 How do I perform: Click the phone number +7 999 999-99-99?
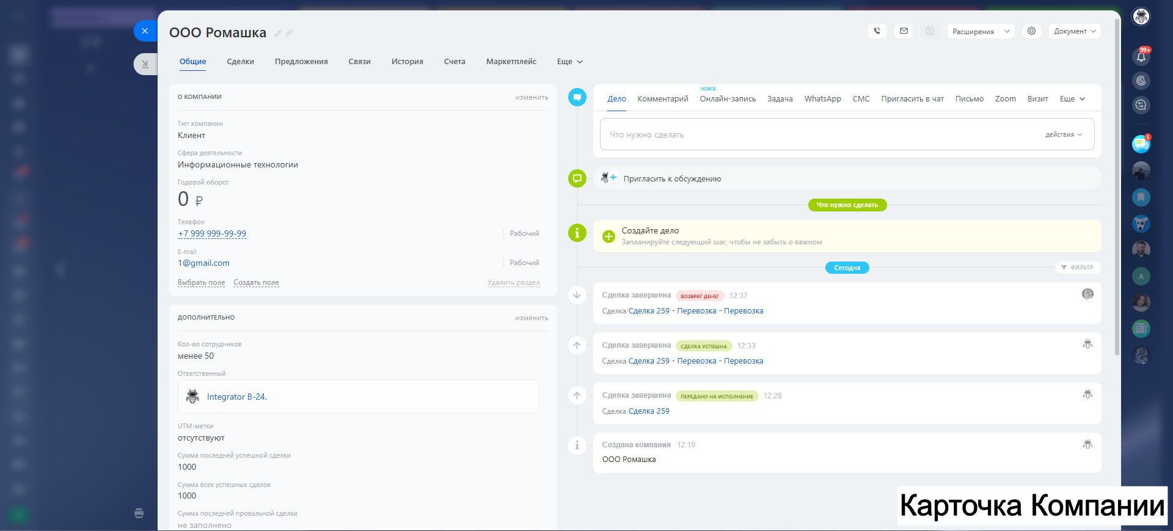212,233
